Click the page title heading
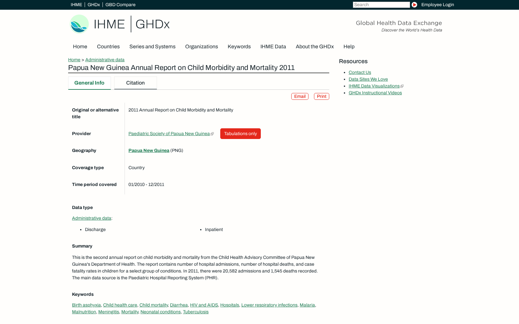This screenshot has height=324, width=519. [x=181, y=68]
